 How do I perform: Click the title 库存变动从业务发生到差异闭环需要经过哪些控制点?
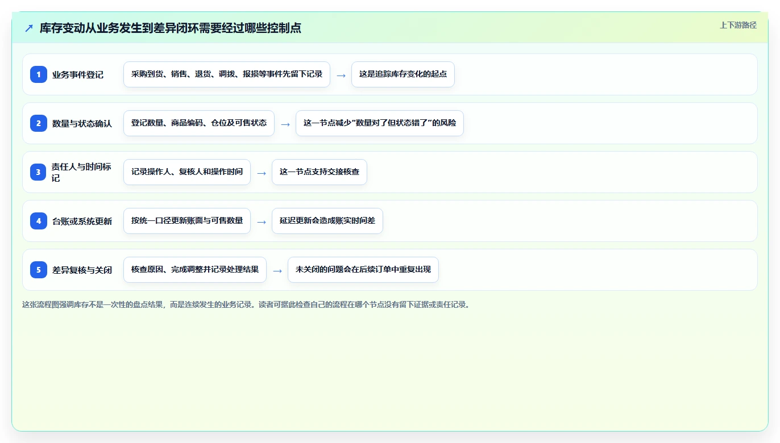[x=171, y=28]
